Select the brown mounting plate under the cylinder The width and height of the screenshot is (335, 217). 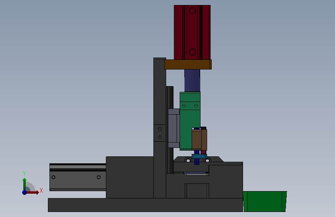[188, 64]
